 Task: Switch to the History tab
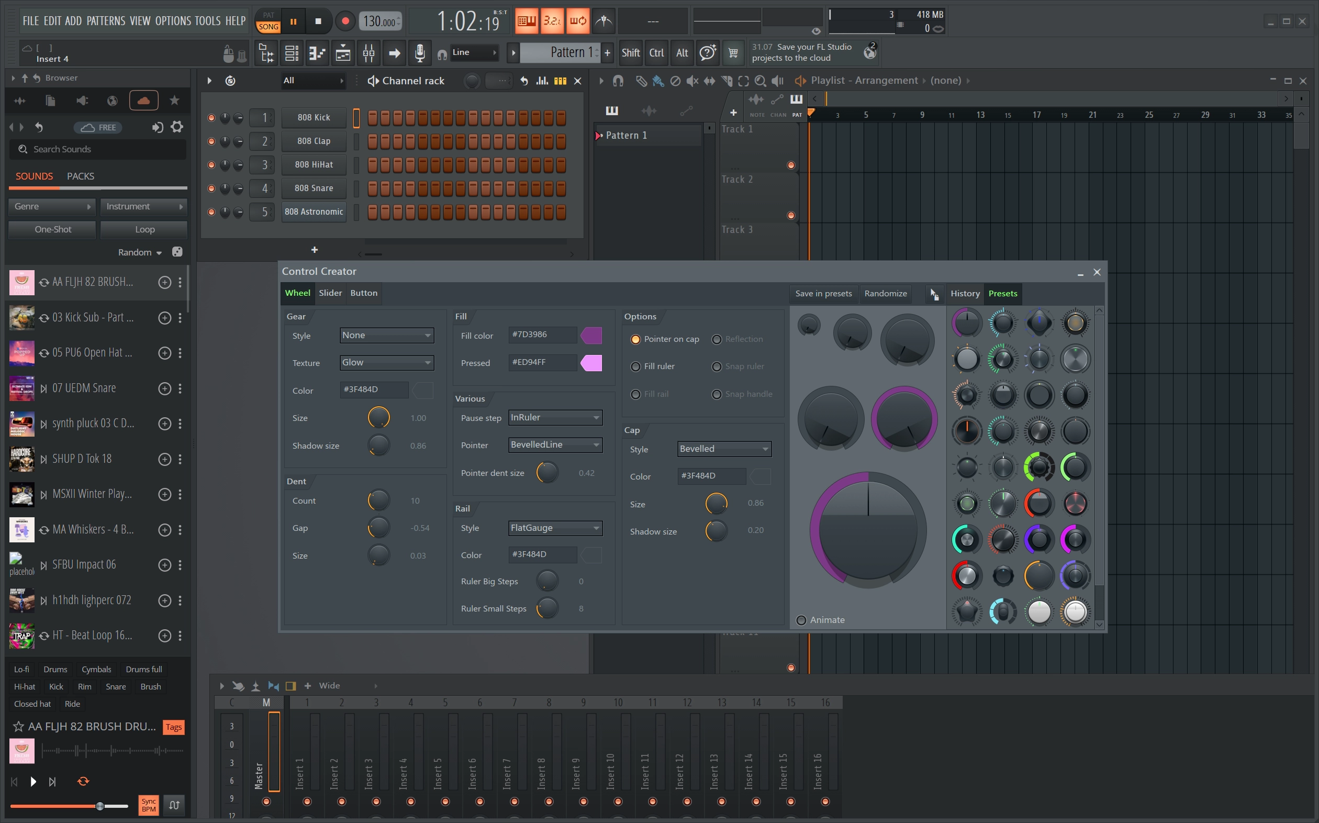tap(965, 293)
